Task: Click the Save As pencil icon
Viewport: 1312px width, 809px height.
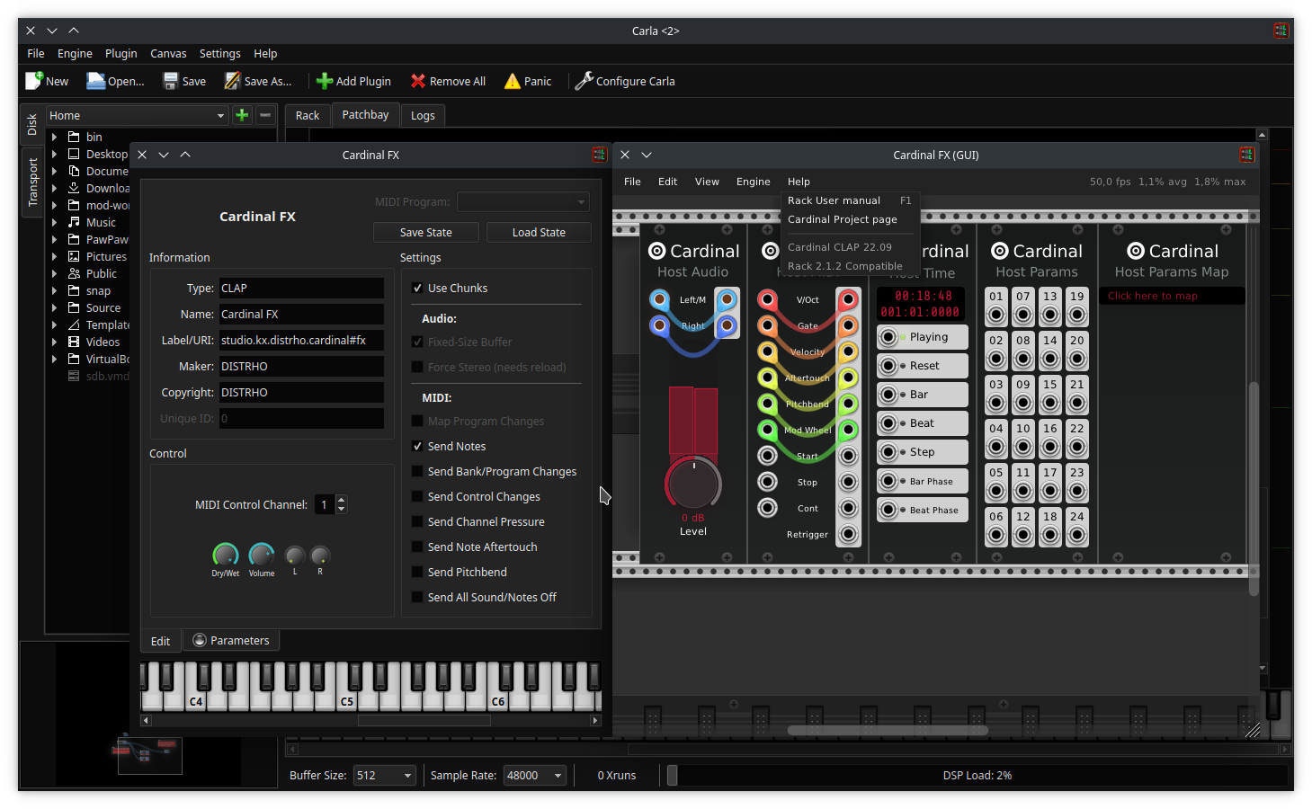Action: (232, 81)
